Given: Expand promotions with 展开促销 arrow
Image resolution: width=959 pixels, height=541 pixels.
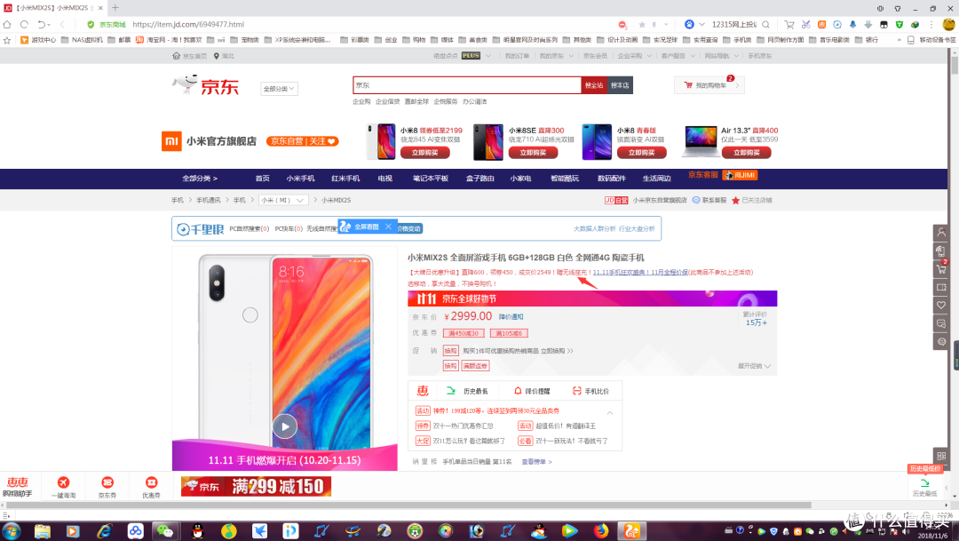Looking at the screenshot, I should tap(754, 366).
